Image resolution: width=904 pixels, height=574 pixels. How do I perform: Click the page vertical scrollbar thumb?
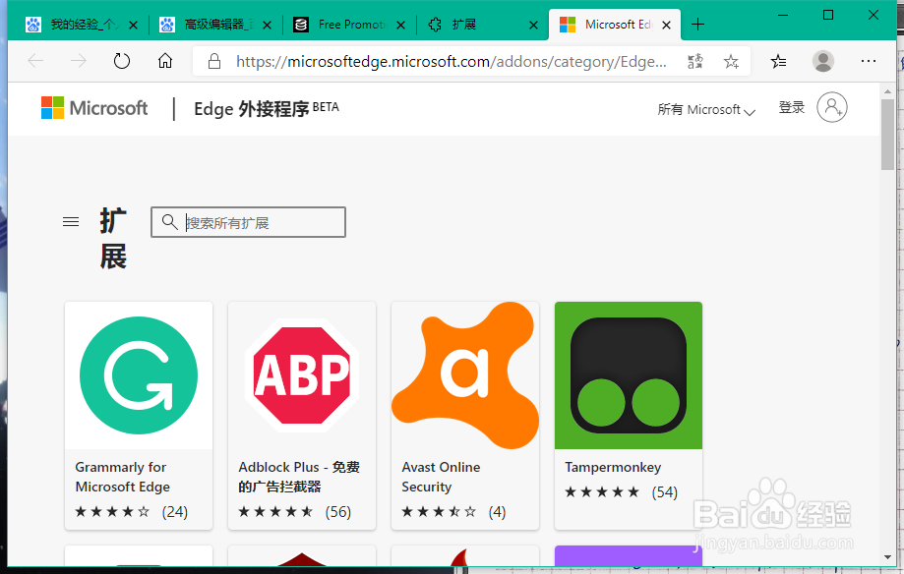point(887,135)
